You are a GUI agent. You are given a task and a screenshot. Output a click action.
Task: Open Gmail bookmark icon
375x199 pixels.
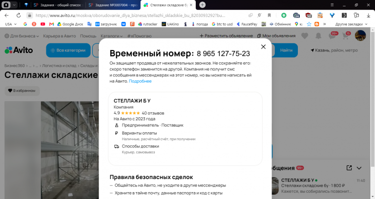(51, 24)
